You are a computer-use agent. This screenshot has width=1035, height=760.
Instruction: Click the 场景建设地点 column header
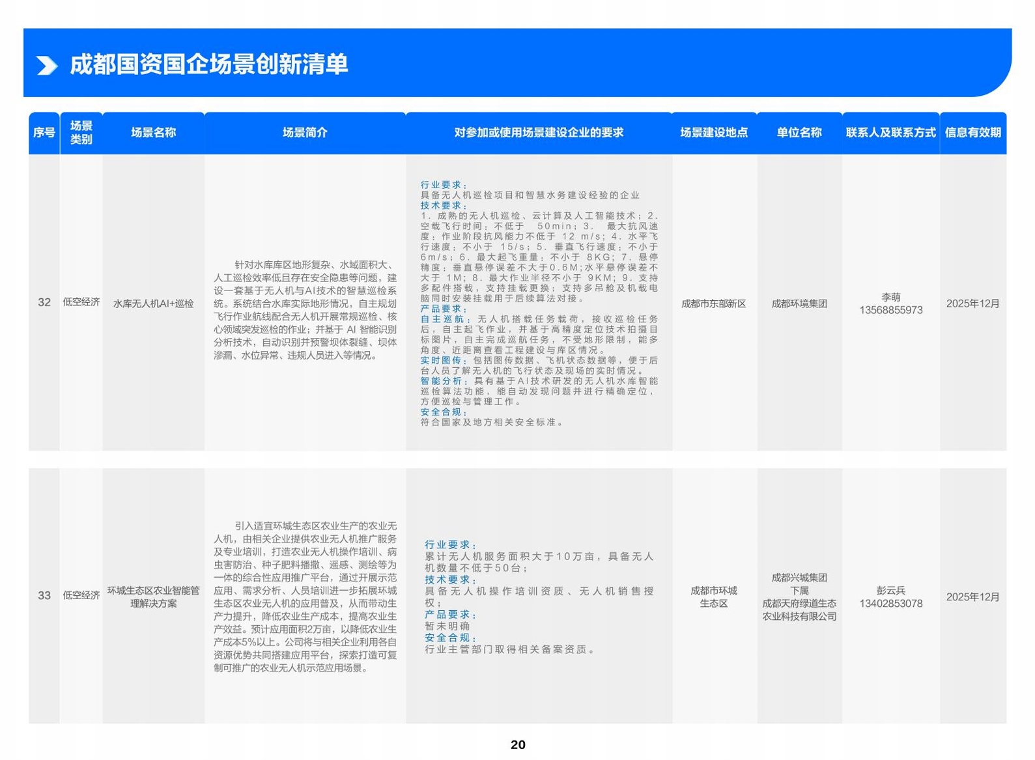714,133
